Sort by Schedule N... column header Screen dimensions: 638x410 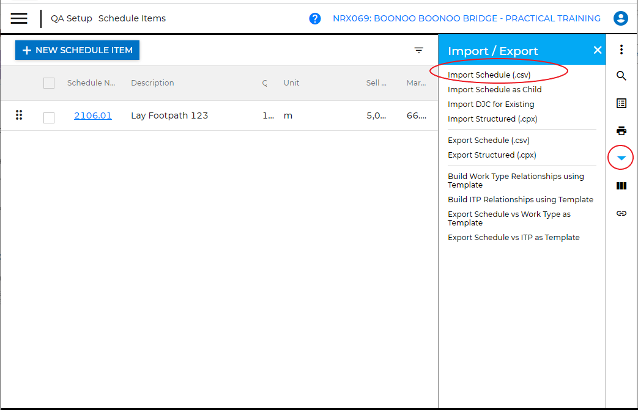91,83
